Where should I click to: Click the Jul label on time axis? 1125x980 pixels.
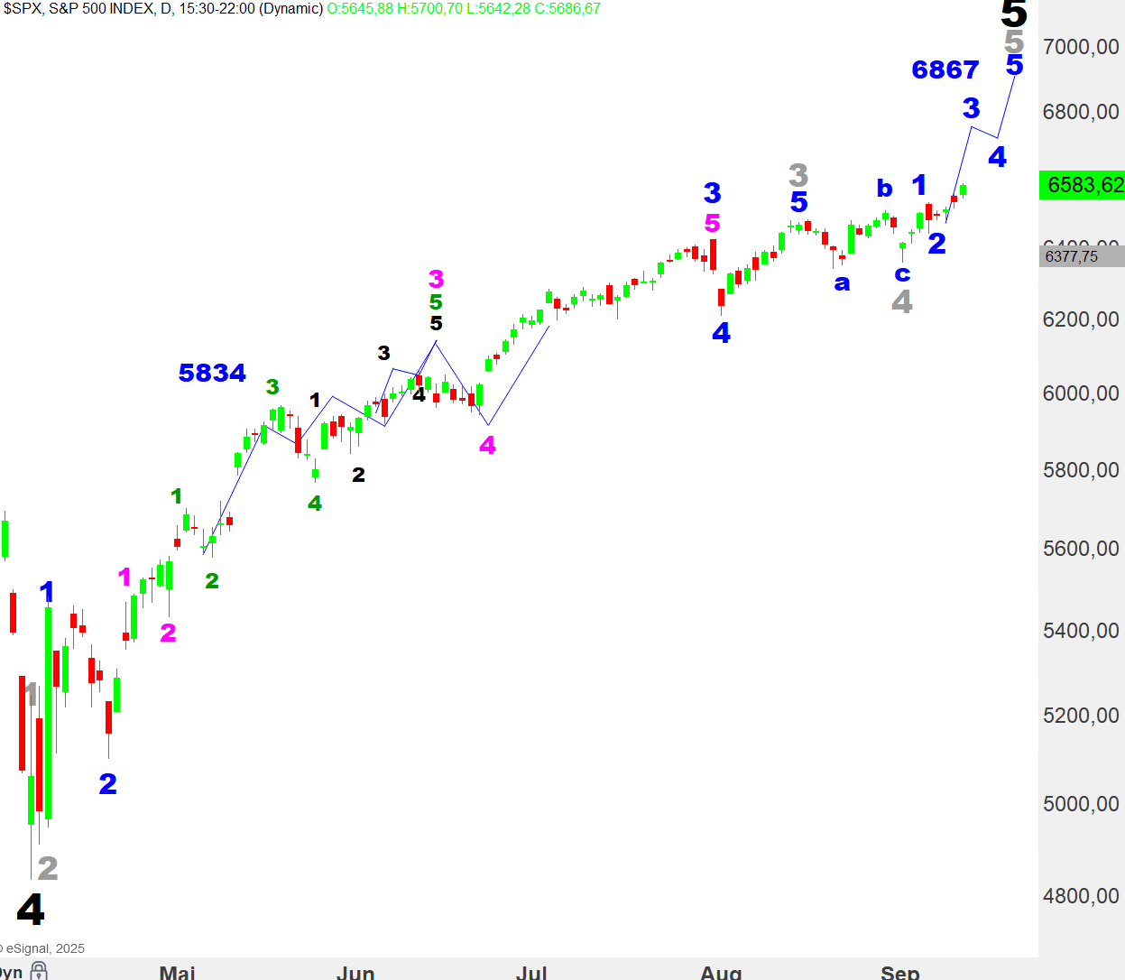(x=531, y=972)
